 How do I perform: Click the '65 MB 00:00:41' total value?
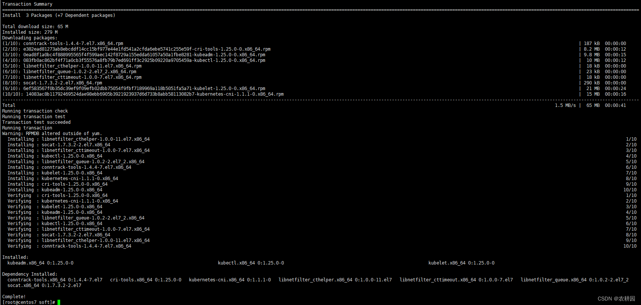click(606, 105)
